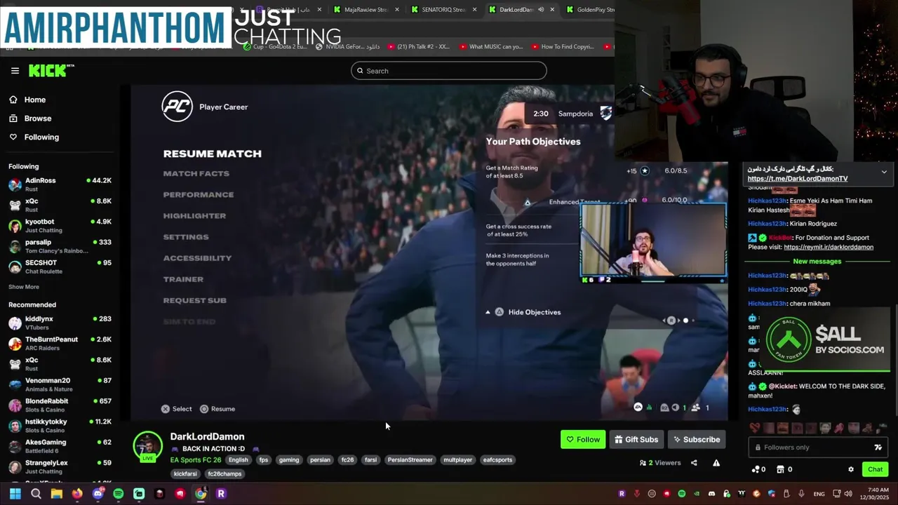The image size is (898, 505).
Task: Focus the Kick search field
Action: click(x=449, y=71)
